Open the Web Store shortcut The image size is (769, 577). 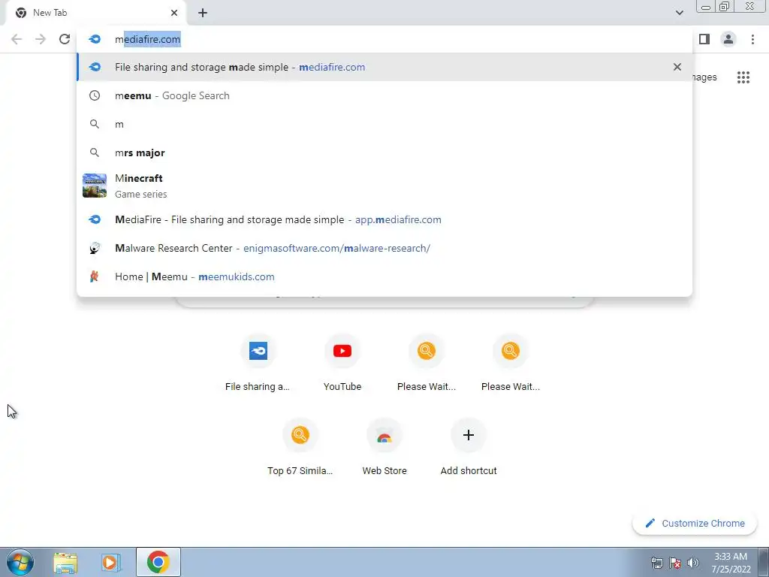[384, 447]
